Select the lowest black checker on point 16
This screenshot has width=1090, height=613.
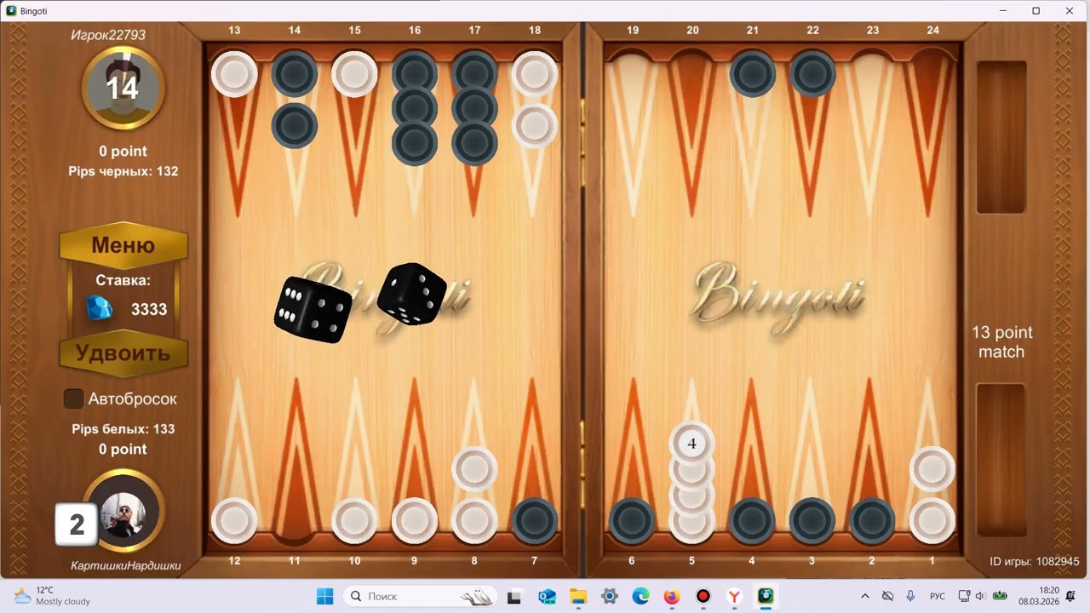(415, 142)
